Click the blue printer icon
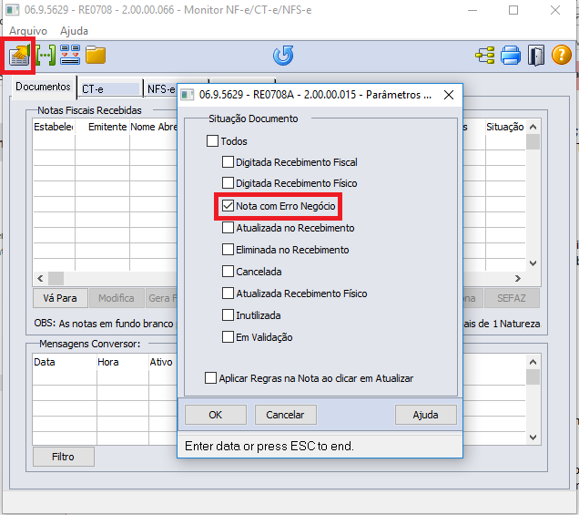579x515 pixels. 511,56
